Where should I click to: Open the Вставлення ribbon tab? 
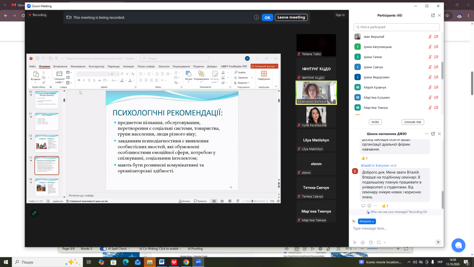click(x=60, y=66)
